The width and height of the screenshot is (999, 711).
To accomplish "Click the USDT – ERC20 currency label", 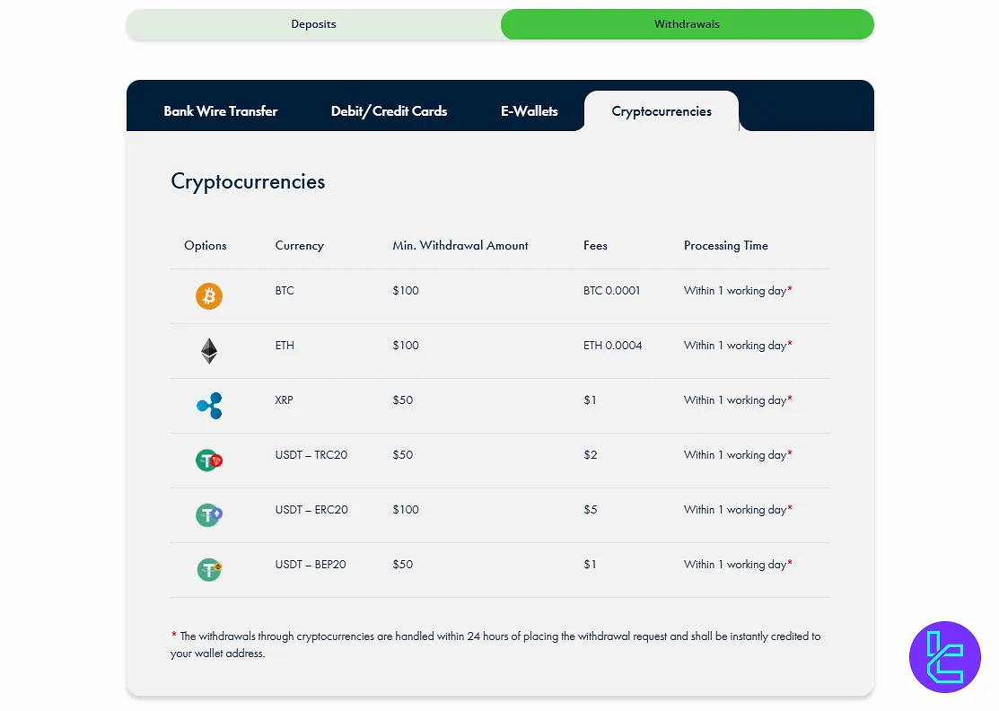I will click(x=311, y=510).
